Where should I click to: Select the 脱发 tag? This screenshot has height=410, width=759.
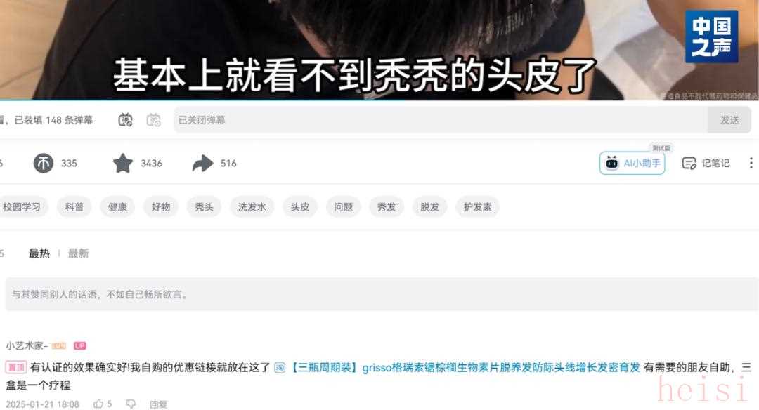coord(429,207)
